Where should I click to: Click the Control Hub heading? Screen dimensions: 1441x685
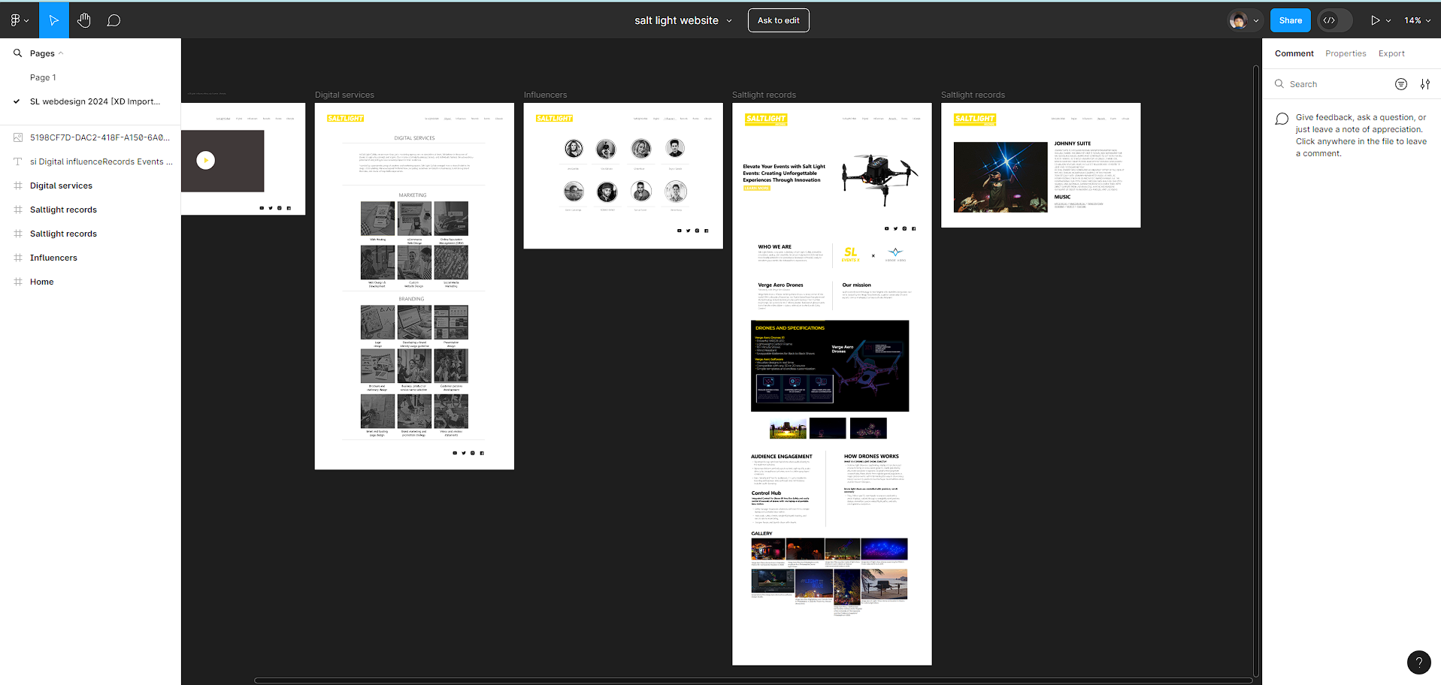[x=766, y=493]
